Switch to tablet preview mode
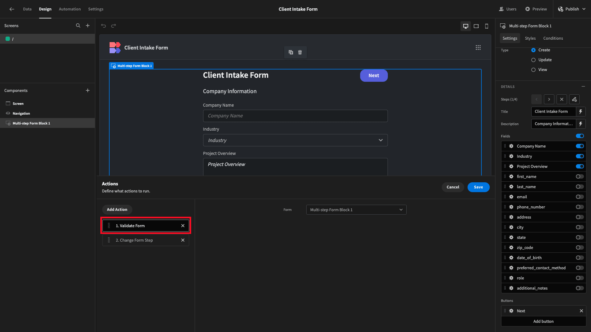 [x=476, y=26]
